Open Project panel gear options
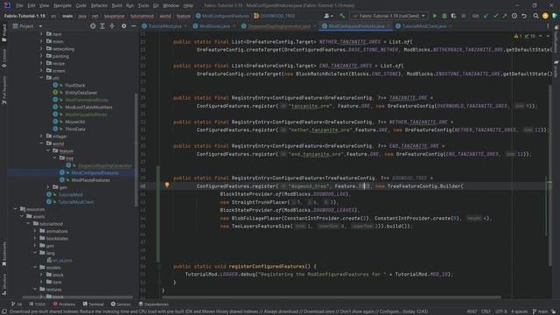 point(123,26)
